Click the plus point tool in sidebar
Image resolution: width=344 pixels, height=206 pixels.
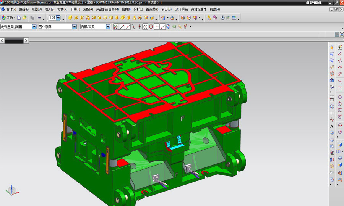[332, 113]
